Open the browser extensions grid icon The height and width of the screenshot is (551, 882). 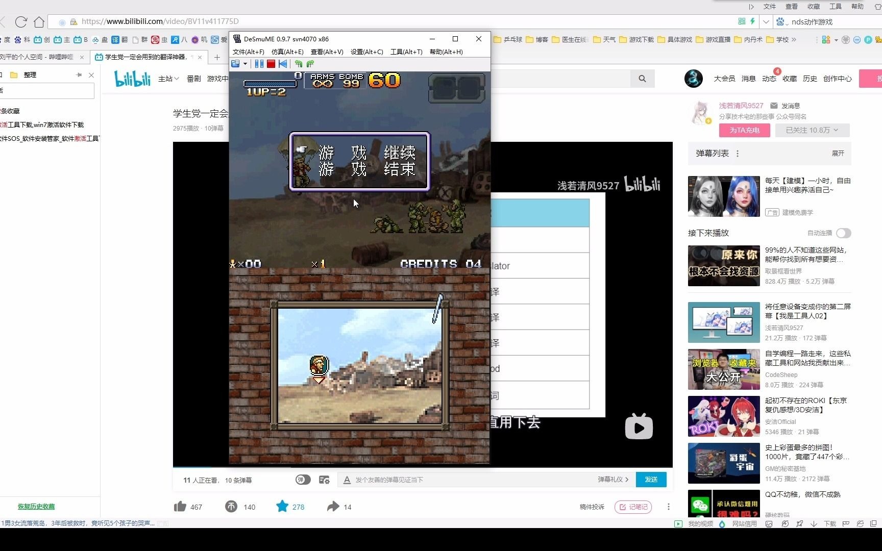tap(826, 39)
